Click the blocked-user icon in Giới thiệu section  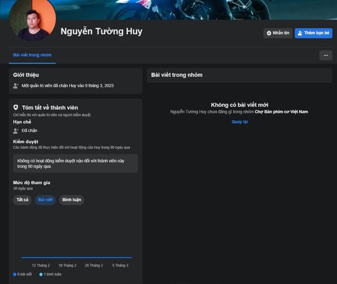(15, 86)
